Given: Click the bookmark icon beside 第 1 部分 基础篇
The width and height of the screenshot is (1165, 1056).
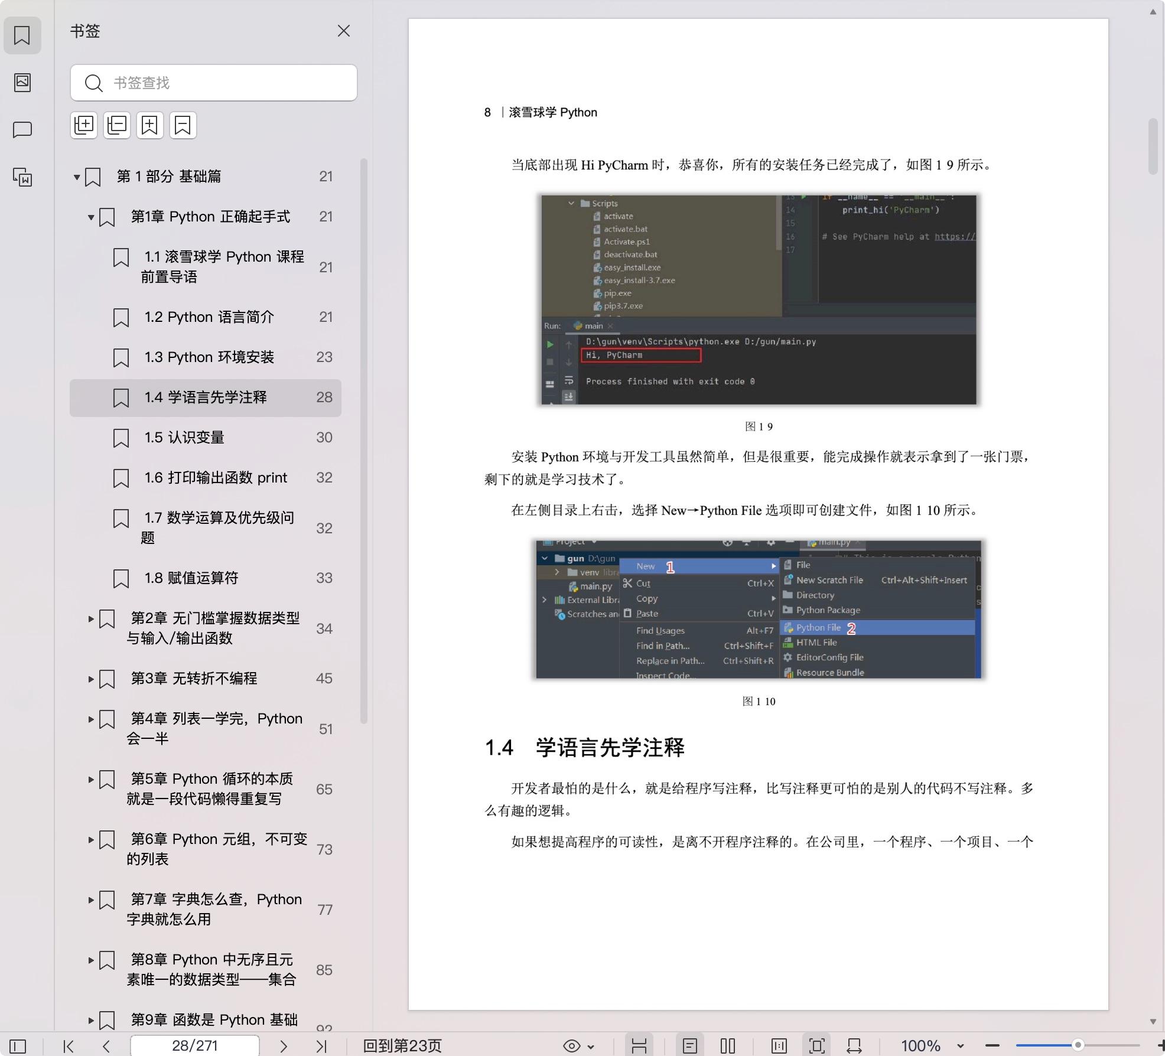Looking at the screenshot, I should [x=93, y=177].
